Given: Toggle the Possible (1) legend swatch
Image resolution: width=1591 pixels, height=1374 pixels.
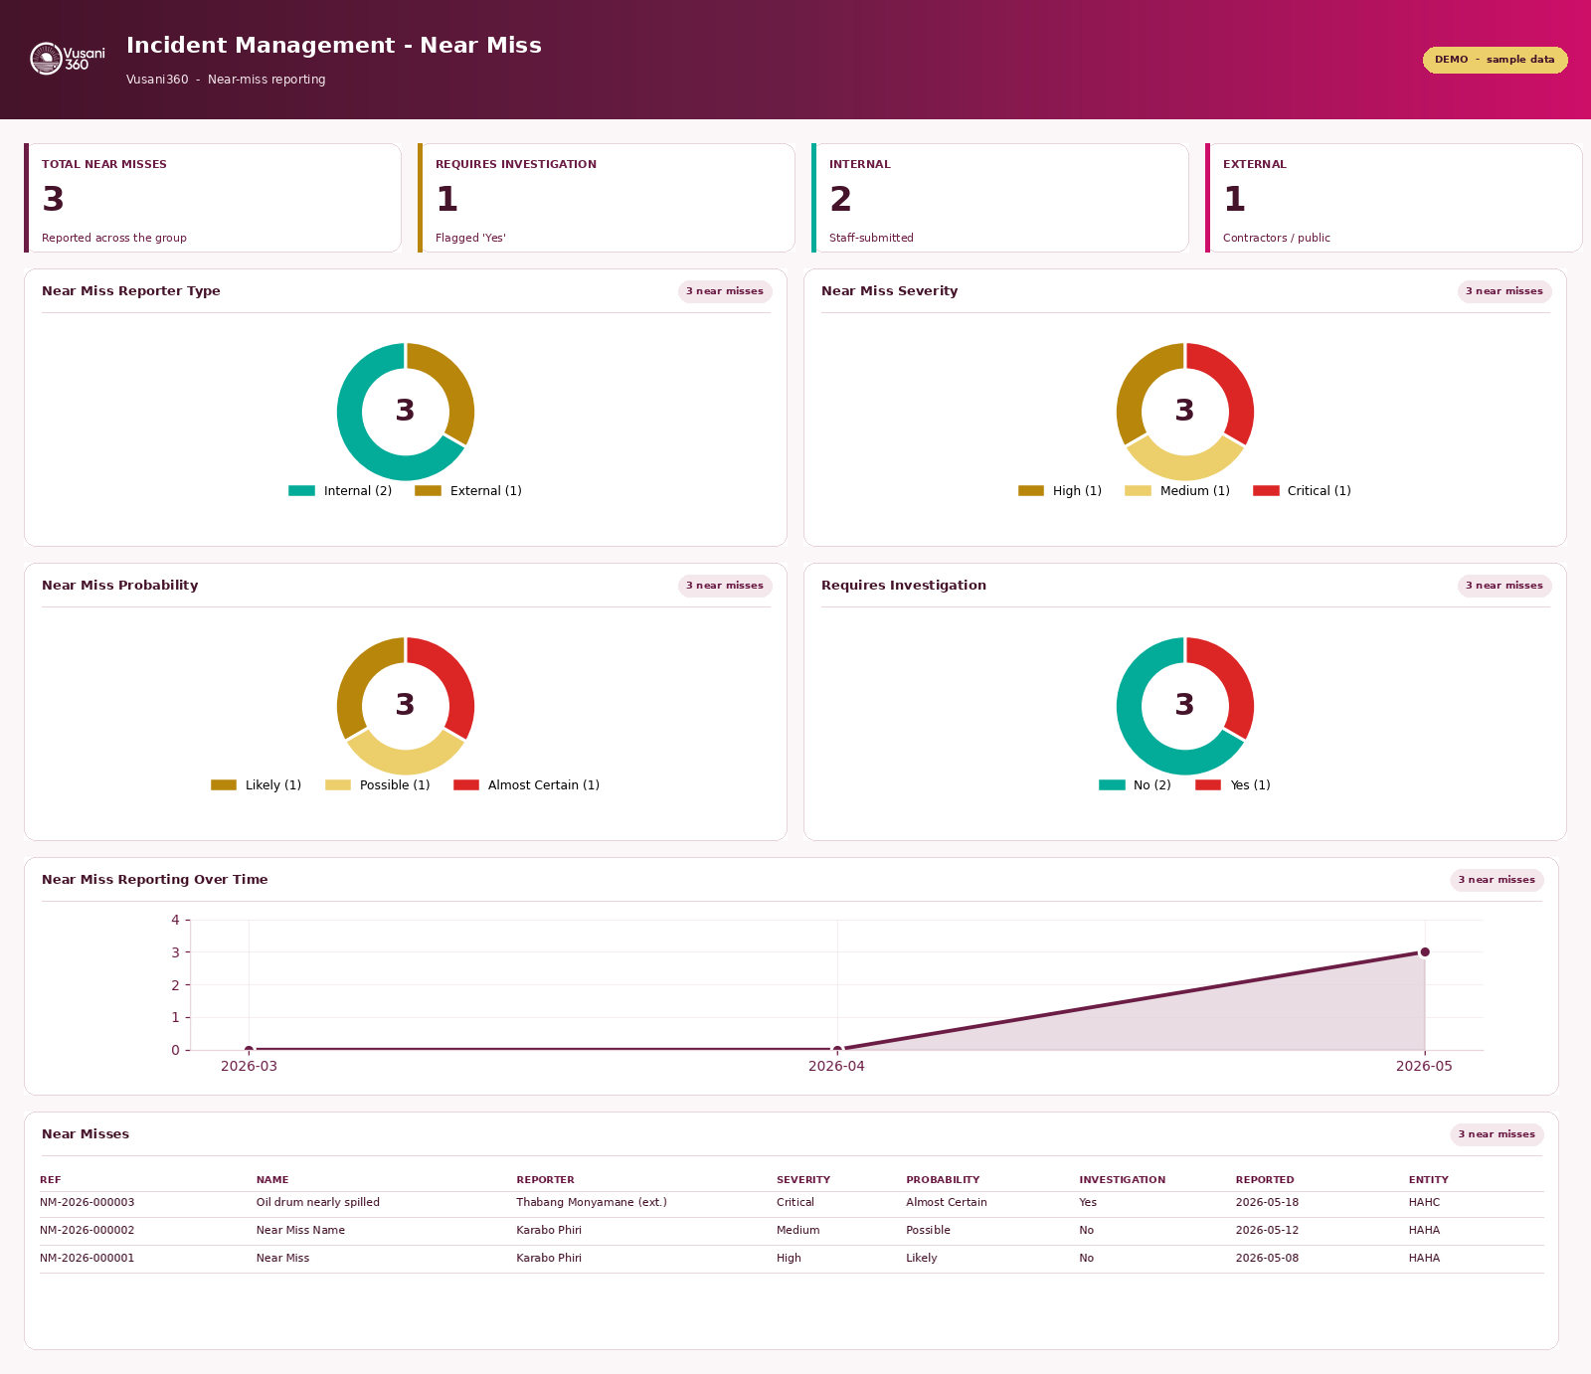Looking at the screenshot, I should tap(338, 785).
